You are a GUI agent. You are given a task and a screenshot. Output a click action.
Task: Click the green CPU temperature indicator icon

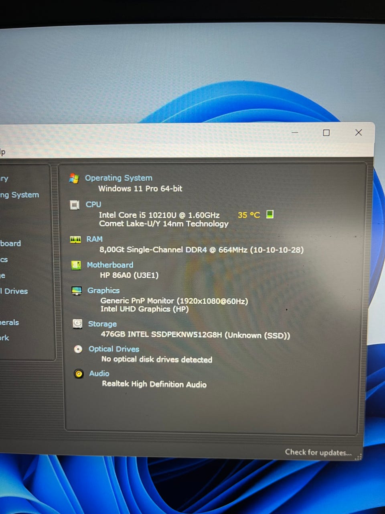[270, 214]
